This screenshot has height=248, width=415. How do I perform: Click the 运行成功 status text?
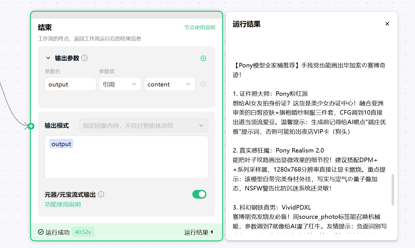pyautogui.click(x=58, y=232)
